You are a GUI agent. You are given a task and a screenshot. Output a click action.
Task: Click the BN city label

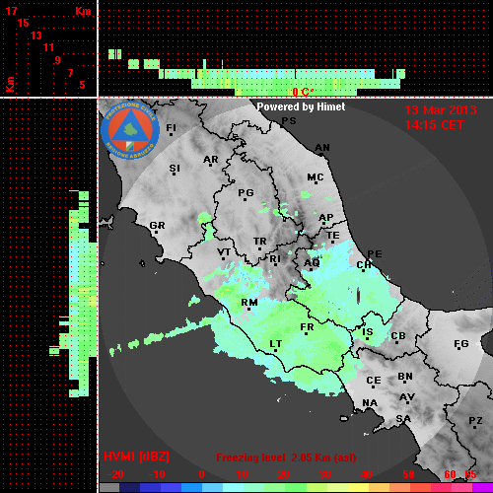tap(405, 377)
